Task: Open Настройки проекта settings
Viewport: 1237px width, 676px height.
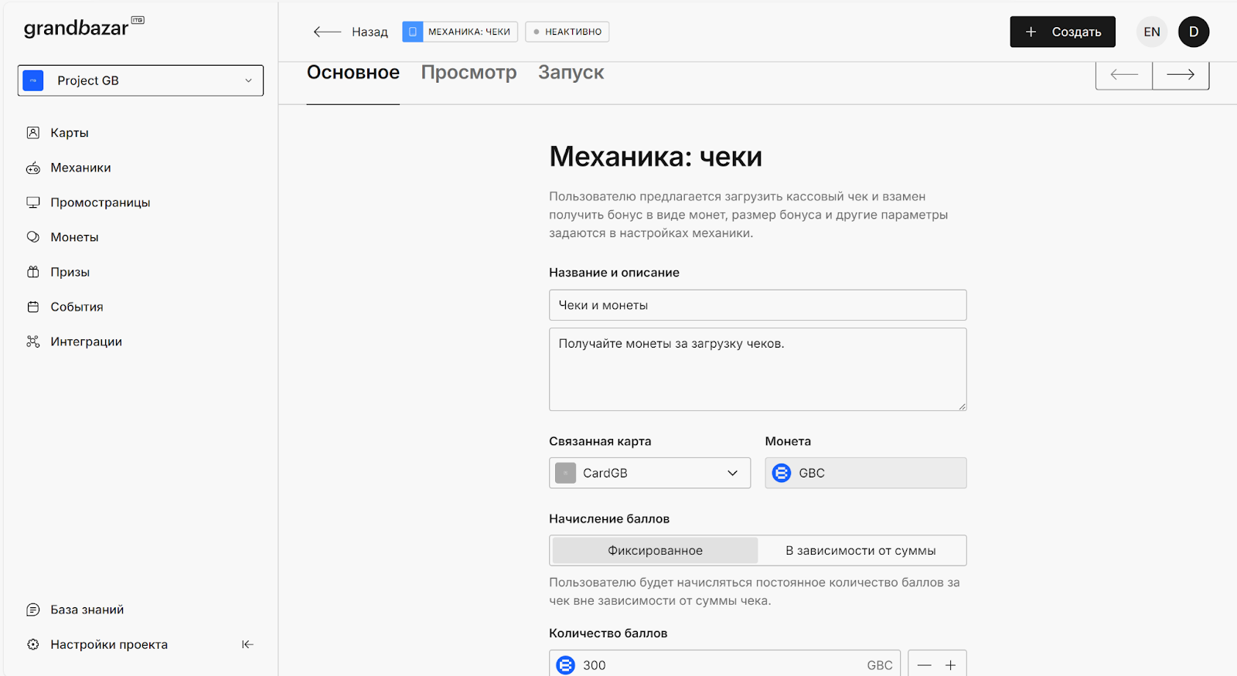Action: (x=97, y=644)
